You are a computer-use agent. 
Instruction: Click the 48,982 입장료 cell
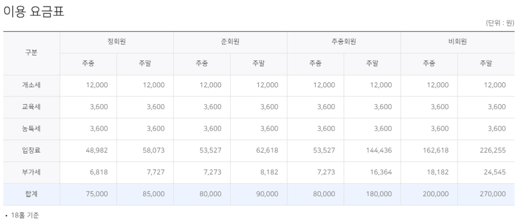pos(97,151)
